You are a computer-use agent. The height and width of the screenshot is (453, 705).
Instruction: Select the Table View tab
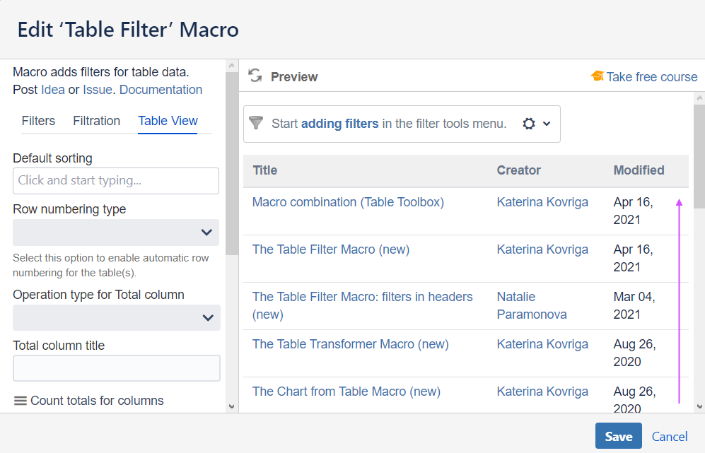(x=168, y=121)
